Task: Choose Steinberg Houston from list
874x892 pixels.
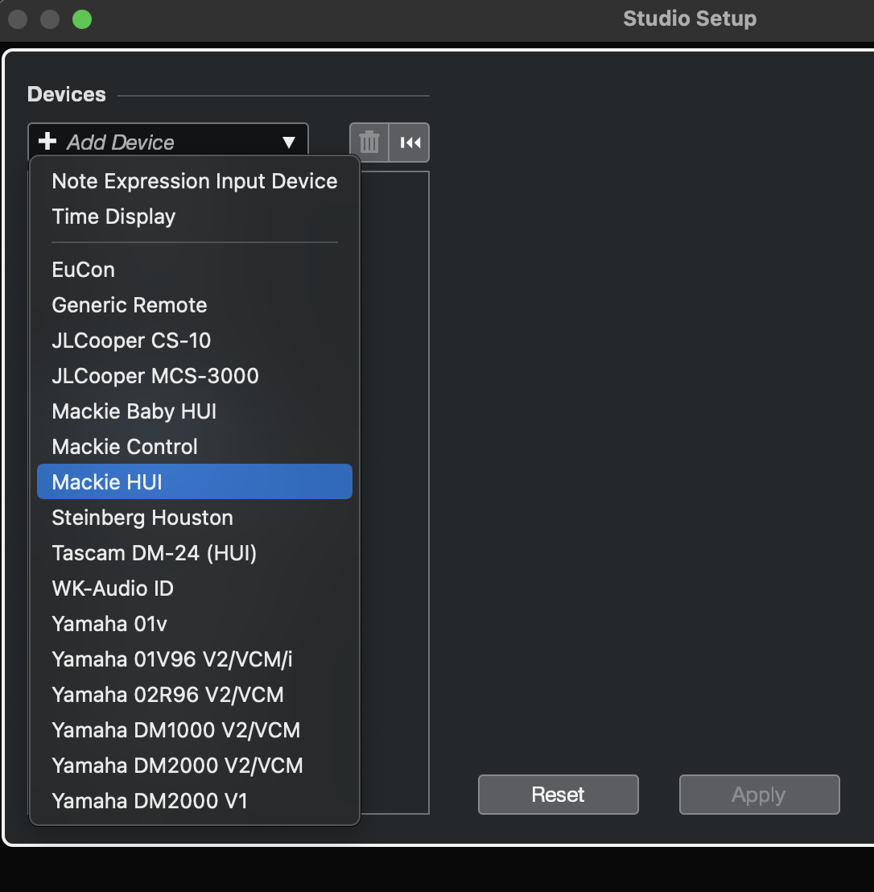Action: (x=195, y=518)
